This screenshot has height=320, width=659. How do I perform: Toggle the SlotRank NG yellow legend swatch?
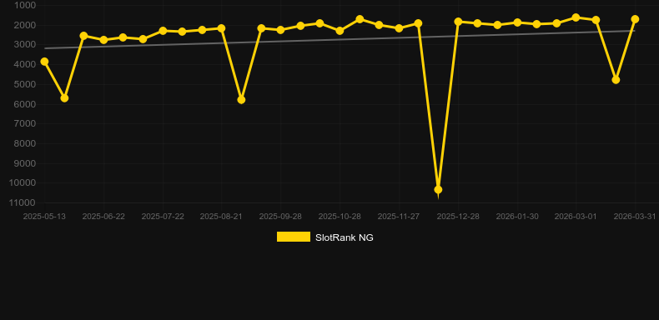pos(294,237)
